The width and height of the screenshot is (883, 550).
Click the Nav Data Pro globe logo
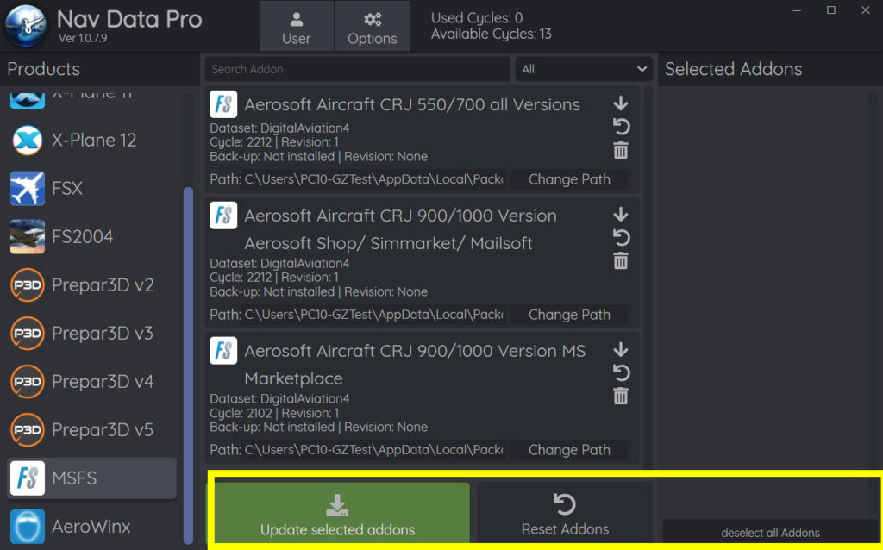coord(26,26)
